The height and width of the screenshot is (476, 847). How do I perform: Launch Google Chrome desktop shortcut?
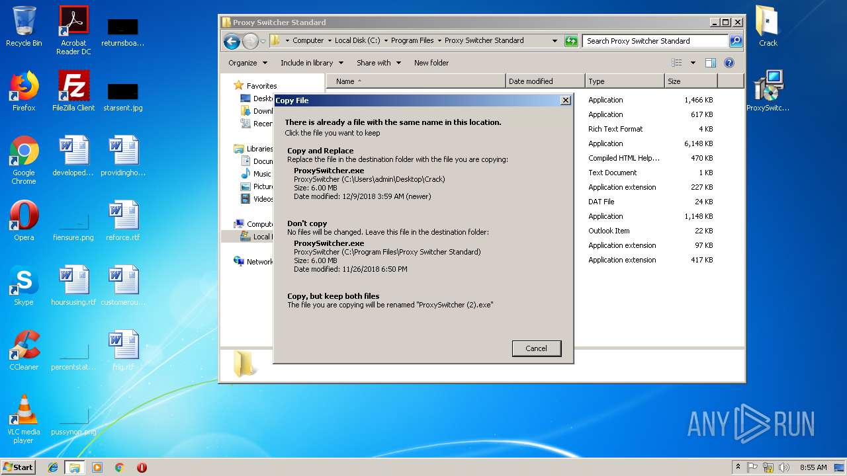[24, 160]
